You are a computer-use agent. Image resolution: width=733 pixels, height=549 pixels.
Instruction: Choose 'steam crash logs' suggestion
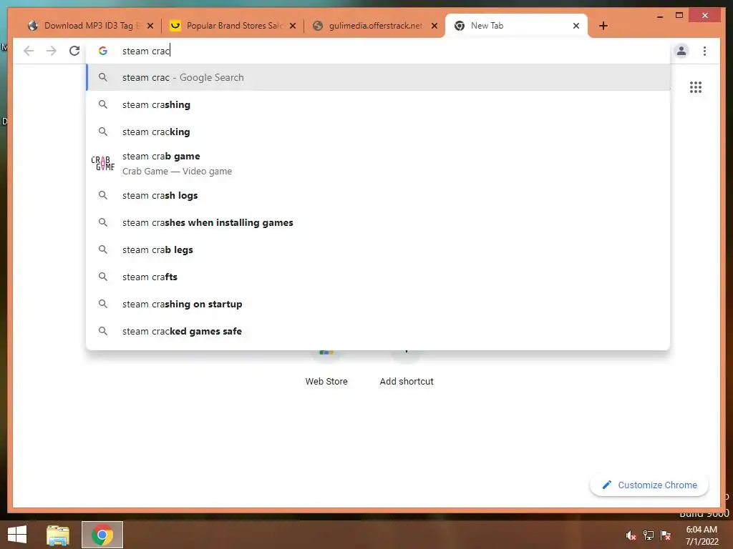tap(378, 196)
